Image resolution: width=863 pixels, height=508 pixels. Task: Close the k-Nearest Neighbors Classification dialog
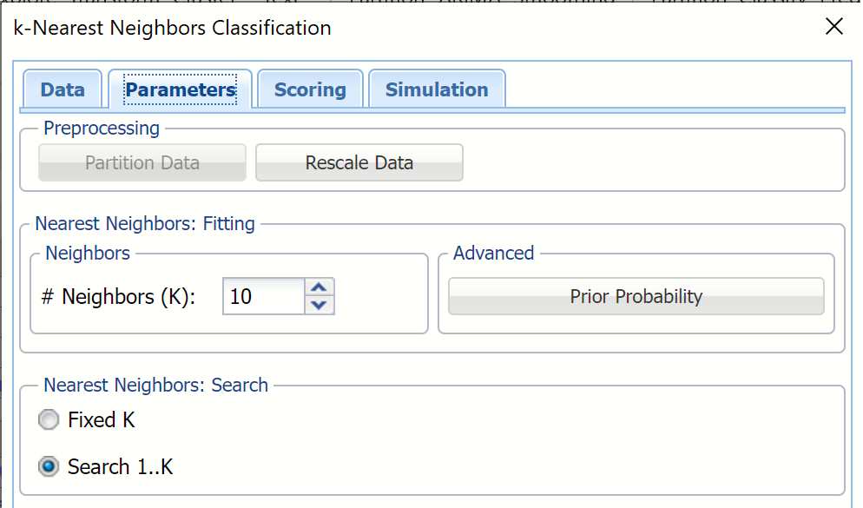(x=833, y=27)
